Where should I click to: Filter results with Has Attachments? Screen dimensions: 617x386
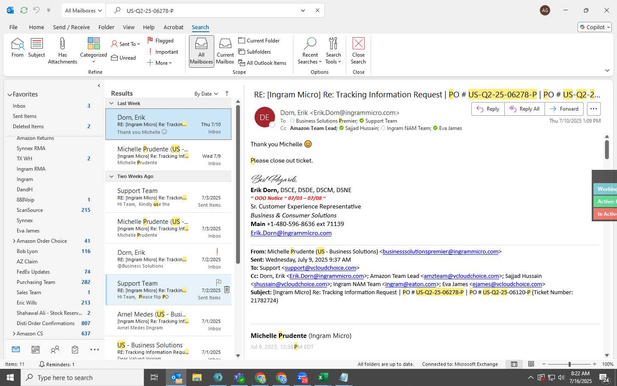click(x=63, y=51)
